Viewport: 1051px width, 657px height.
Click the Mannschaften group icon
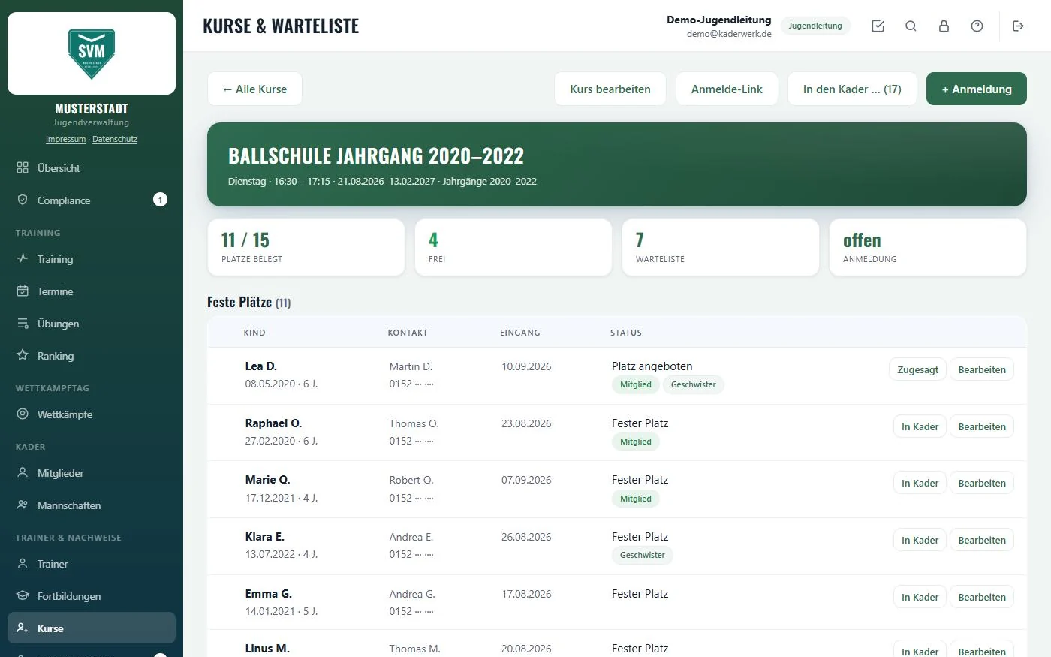coord(23,505)
